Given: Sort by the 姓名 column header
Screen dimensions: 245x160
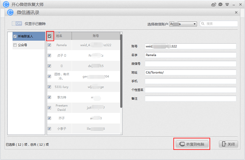Looking at the screenshot, I should click(59, 36).
